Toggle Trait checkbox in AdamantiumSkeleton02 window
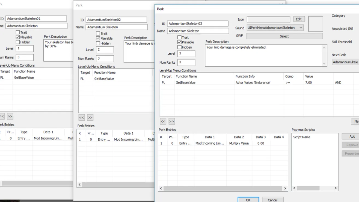This screenshot has width=359, height=202. [x=98, y=34]
